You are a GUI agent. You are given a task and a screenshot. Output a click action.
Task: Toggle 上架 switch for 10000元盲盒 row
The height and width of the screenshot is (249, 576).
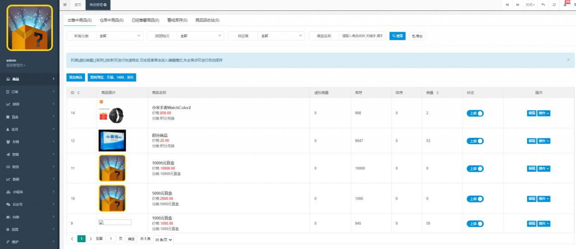(x=475, y=169)
